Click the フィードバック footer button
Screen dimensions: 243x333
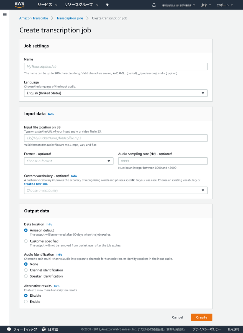pos(25,329)
